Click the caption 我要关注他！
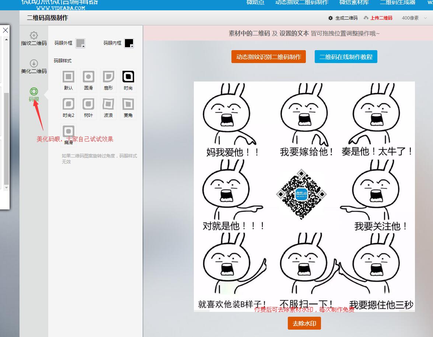The width and height of the screenshot is (433, 337). 381,226
